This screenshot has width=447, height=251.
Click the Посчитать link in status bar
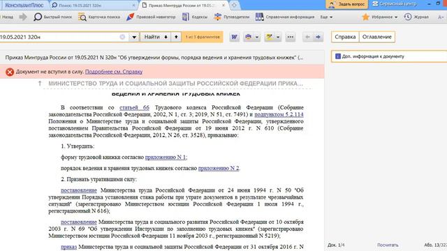pyautogui.click(x=388, y=245)
